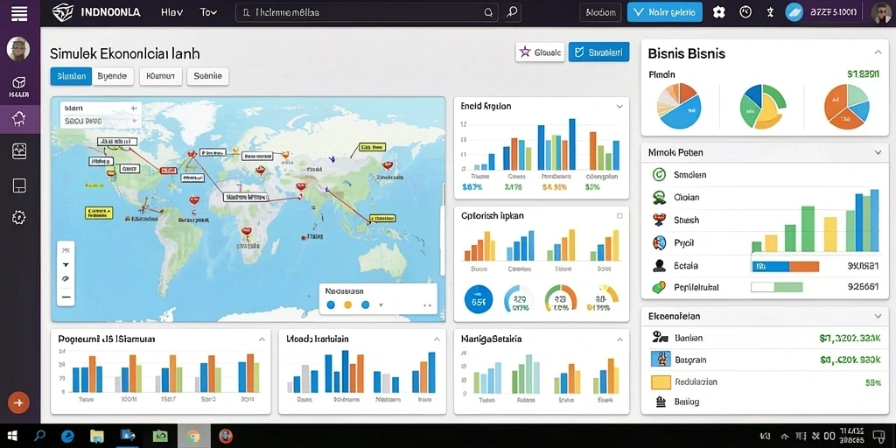Open the home icon in sidebar
The image size is (896, 448).
[x=19, y=119]
